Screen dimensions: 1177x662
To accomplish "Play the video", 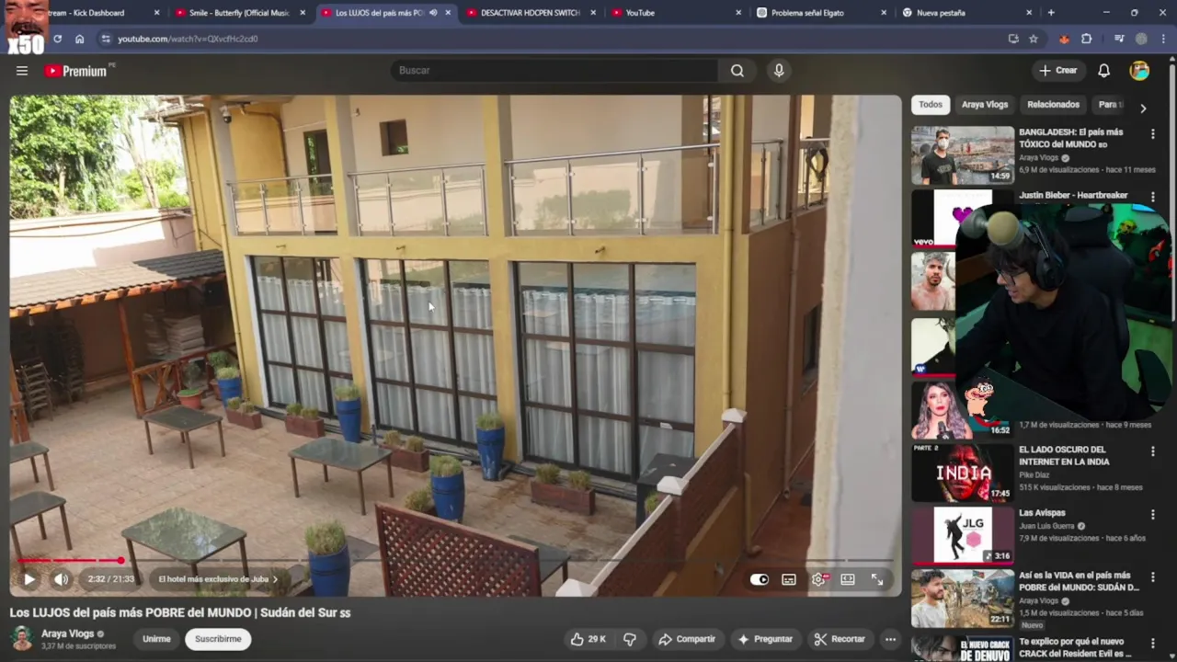I will [x=29, y=579].
